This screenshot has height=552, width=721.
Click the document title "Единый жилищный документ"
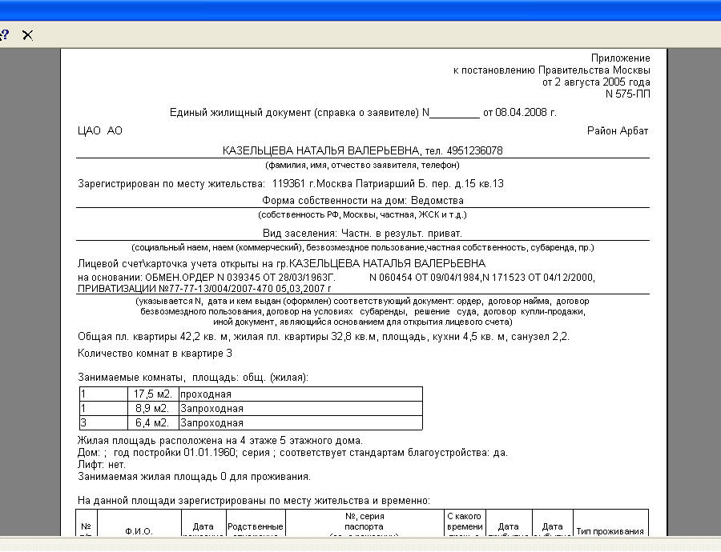click(240, 113)
